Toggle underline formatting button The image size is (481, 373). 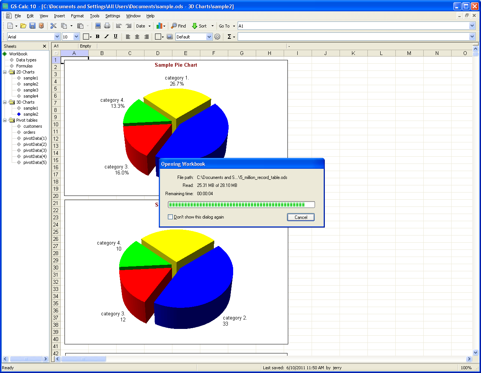point(115,37)
